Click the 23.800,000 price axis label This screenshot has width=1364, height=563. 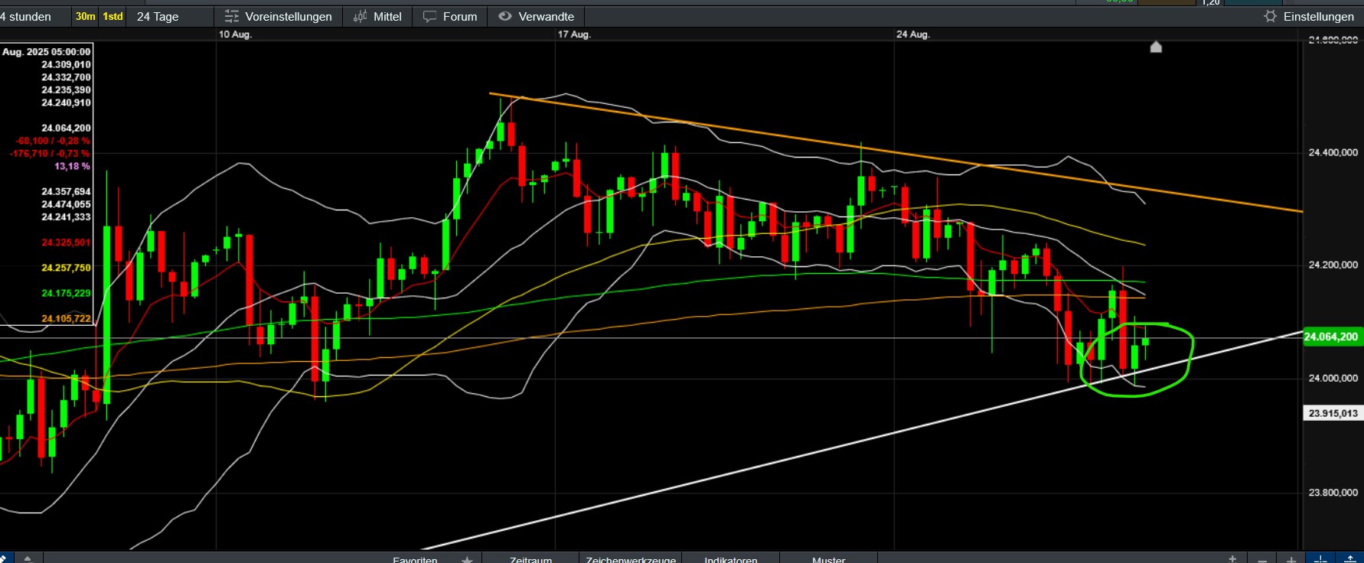(1333, 493)
